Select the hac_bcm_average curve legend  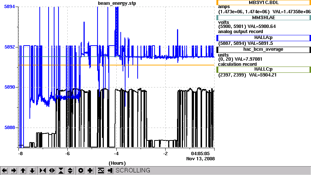pyautogui.click(x=264, y=50)
